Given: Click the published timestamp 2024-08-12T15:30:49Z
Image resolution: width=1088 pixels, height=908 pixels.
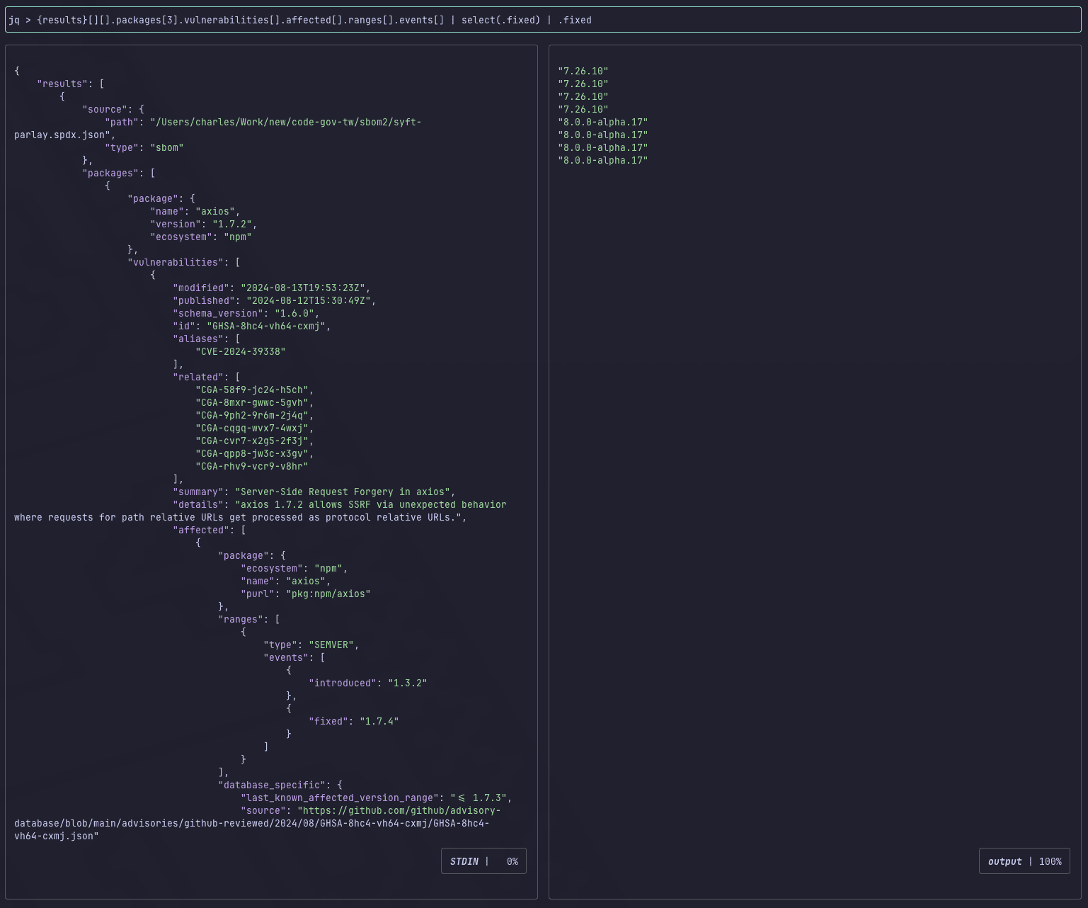Looking at the screenshot, I should 309,300.
